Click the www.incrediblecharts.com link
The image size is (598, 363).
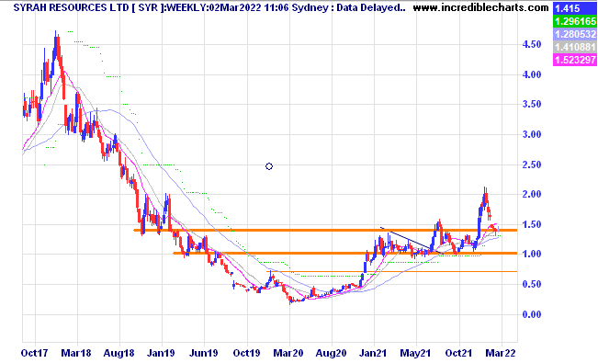coord(481,7)
